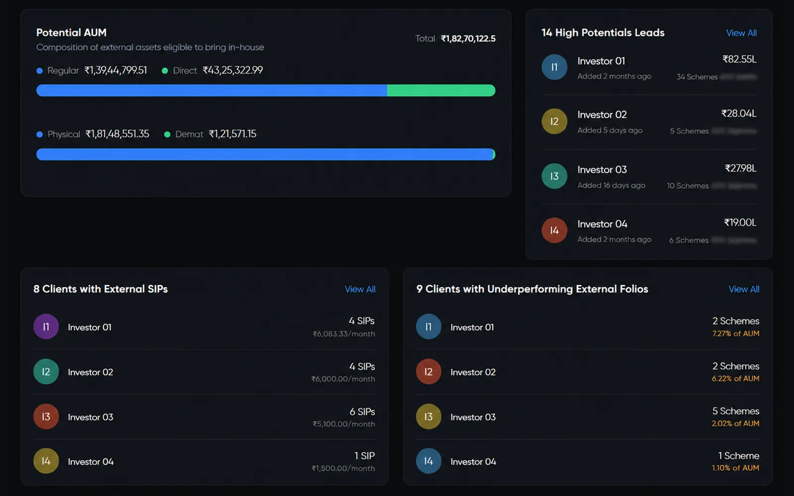
Task: Click the 1.10% of AUM value
Action: click(735, 468)
